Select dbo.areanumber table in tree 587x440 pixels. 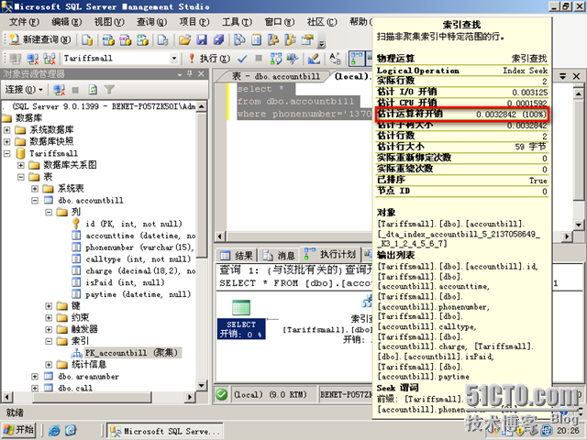[x=88, y=377]
